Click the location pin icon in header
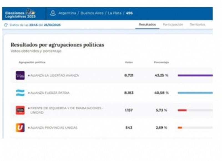Screen dimensions: 222x161 click(x=53, y=13)
